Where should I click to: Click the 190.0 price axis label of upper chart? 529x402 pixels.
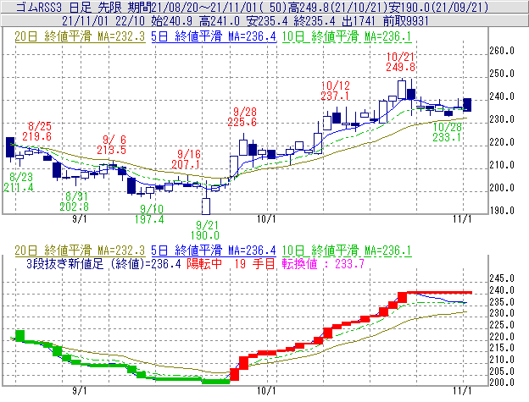[x=502, y=211]
